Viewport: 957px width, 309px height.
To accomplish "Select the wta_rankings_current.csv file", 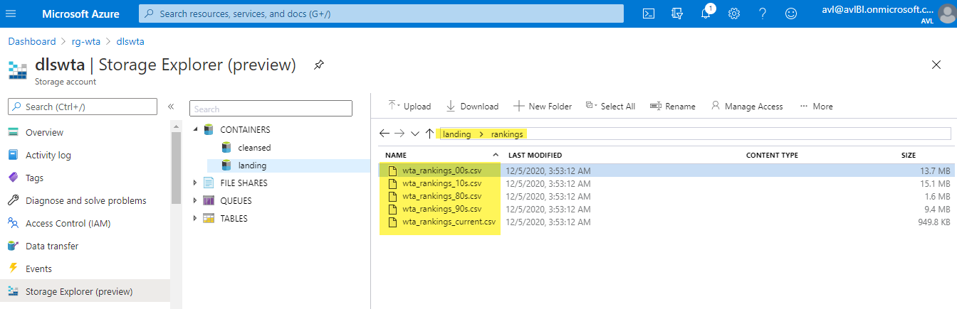I will click(448, 222).
